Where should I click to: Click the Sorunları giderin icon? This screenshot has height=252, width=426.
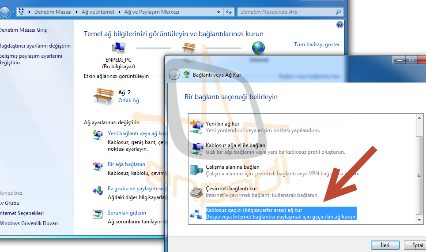click(98, 214)
